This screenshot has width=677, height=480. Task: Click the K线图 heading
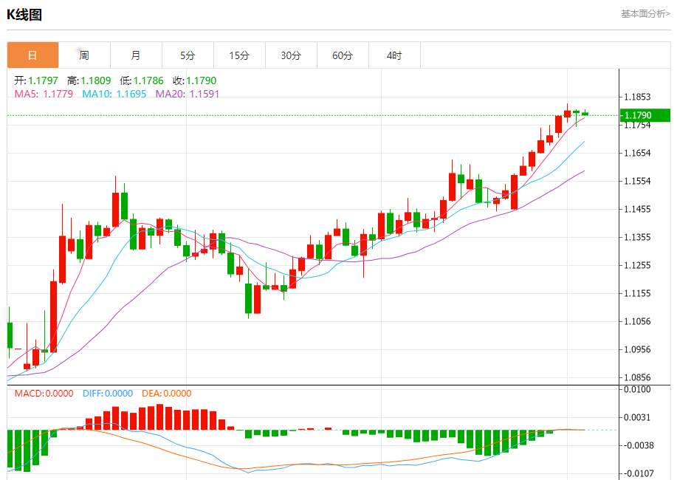(24, 15)
